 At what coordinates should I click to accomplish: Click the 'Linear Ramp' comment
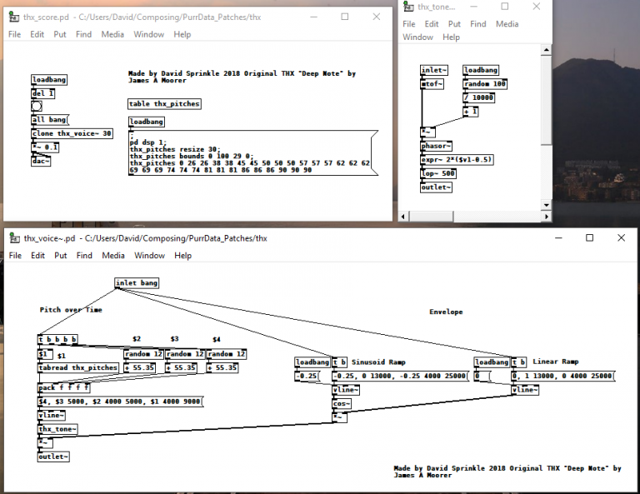click(556, 362)
